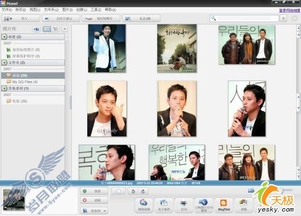Click the 网络相册 web album button
Image resolution: width=301 pixels, height=216 pixels.
pyautogui.click(x=144, y=205)
